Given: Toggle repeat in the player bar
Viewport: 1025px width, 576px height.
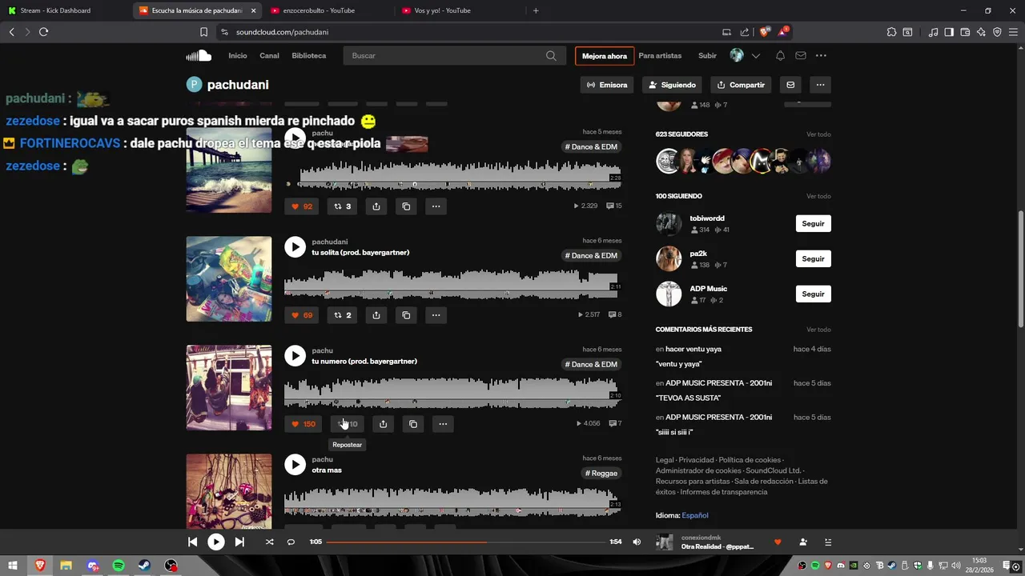Looking at the screenshot, I should (291, 542).
